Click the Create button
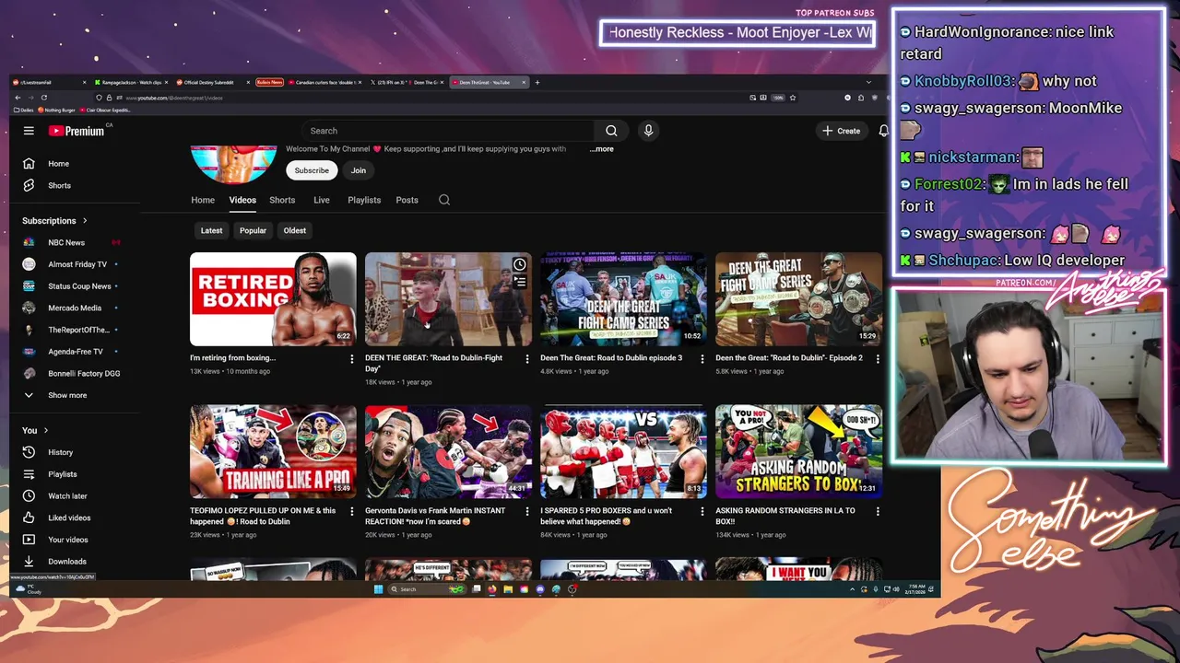This screenshot has height=663, width=1180. pyautogui.click(x=842, y=131)
